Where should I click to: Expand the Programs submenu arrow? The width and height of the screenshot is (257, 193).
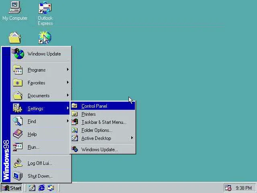click(x=68, y=70)
